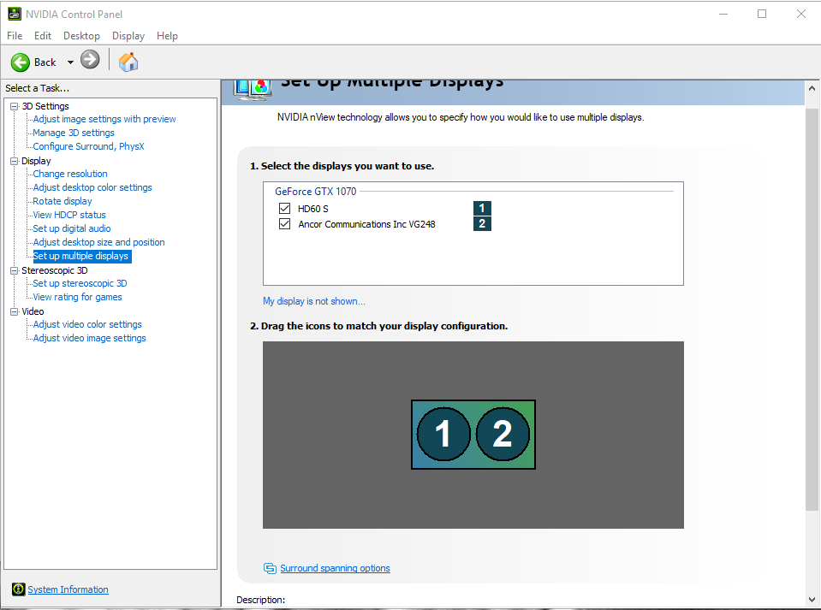
Task: Open Configure Surround, PhysX
Action: (x=88, y=146)
